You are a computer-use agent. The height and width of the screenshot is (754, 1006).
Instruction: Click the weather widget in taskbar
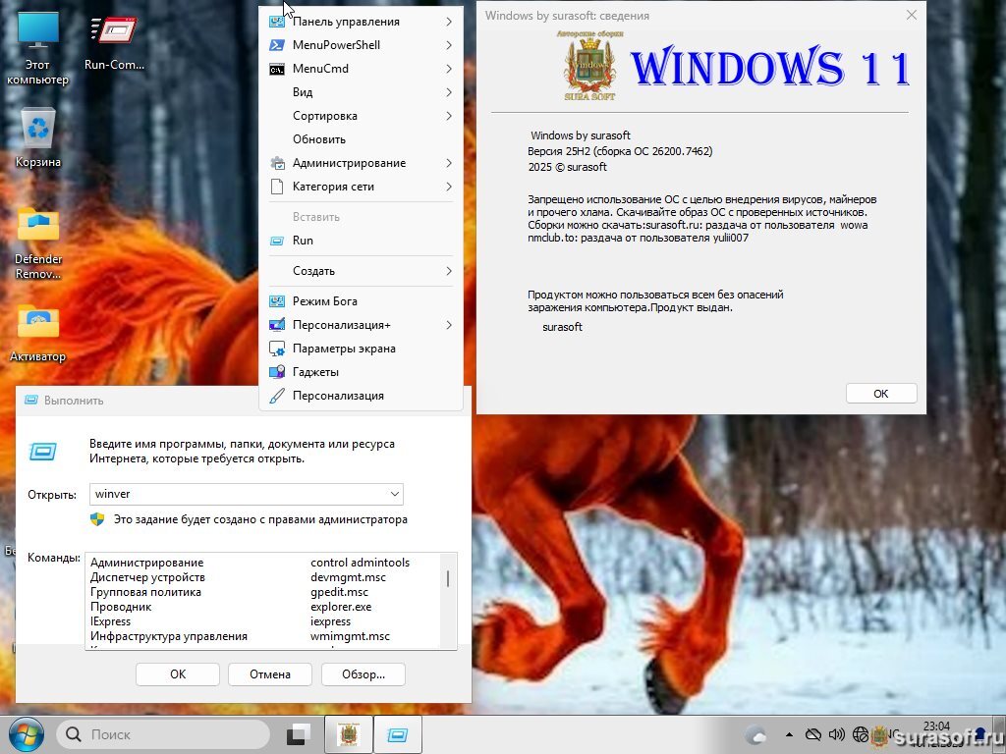tap(755, 734)
